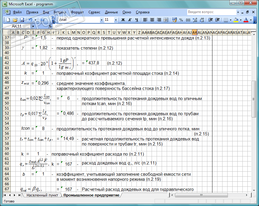Toggle bold formatting (Ж)

[123, 20]
